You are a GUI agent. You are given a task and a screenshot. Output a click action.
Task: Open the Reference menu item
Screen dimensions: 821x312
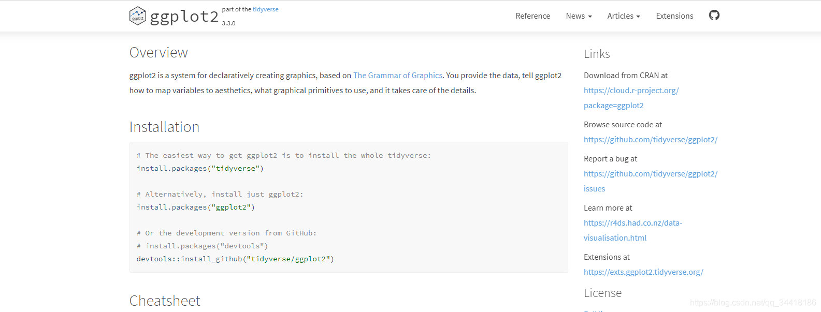[x=532, y=16]
